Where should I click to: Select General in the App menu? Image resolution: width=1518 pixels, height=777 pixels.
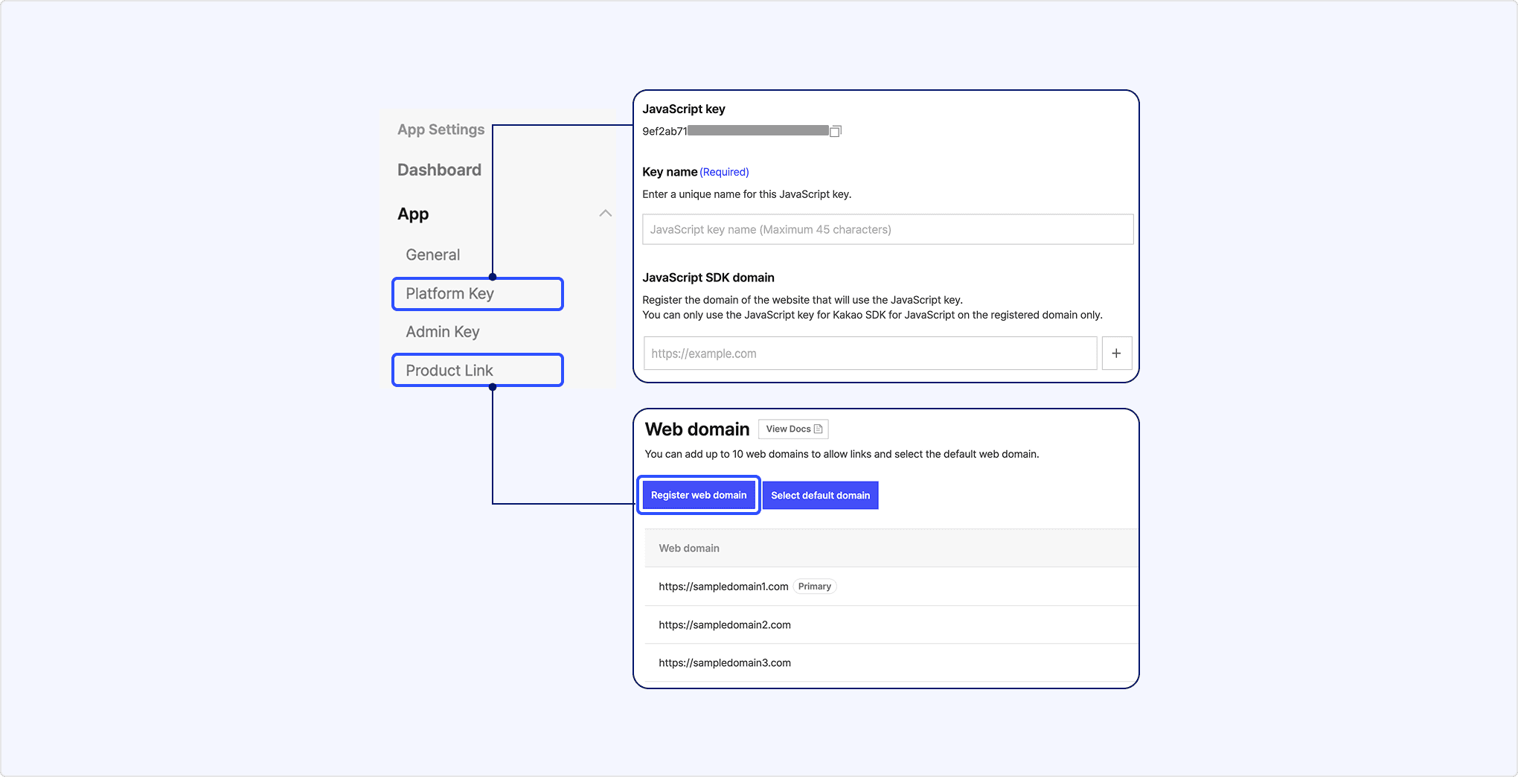(432, 255)
